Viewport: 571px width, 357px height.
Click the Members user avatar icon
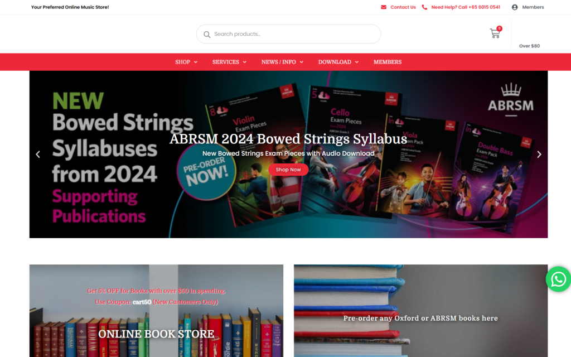click(515, 7)
